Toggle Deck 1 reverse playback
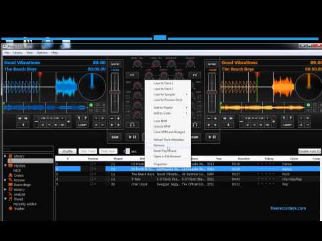Screen dimensions: 322x241 point(23,125)
